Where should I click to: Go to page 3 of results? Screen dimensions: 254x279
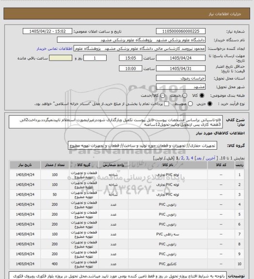point(187,158)
